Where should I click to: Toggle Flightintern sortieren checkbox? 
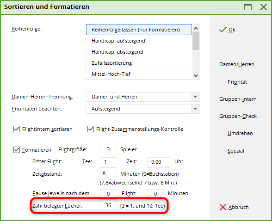(17, 129)
